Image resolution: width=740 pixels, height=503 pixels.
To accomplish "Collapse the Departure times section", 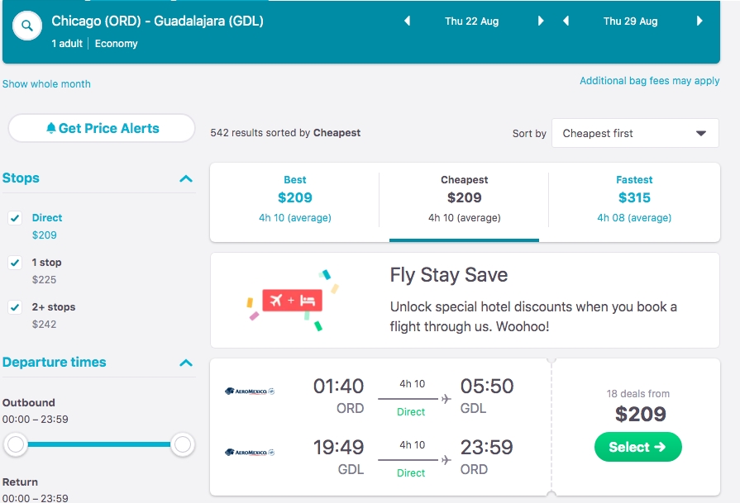I will point(186,363).
